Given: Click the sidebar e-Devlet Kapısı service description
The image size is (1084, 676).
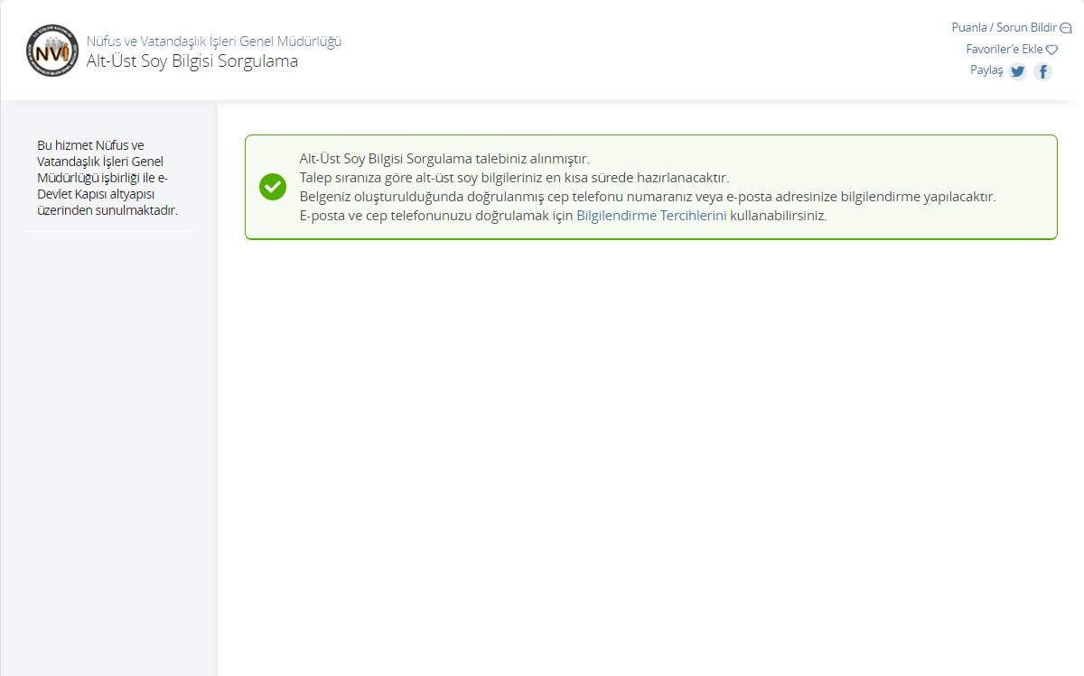Looking at the screenshot, I should (107, 178).
